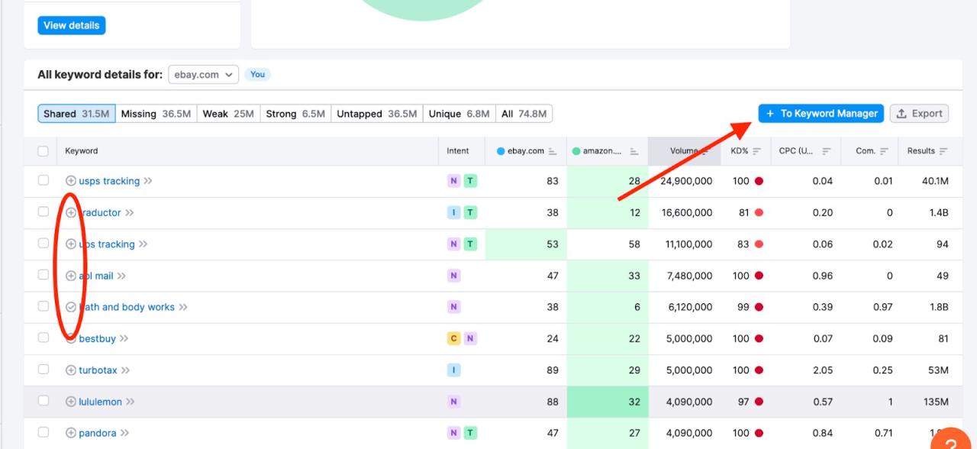Screen dimensions: 977x449
Task: Click results value 135M
Action: point(936,402)
